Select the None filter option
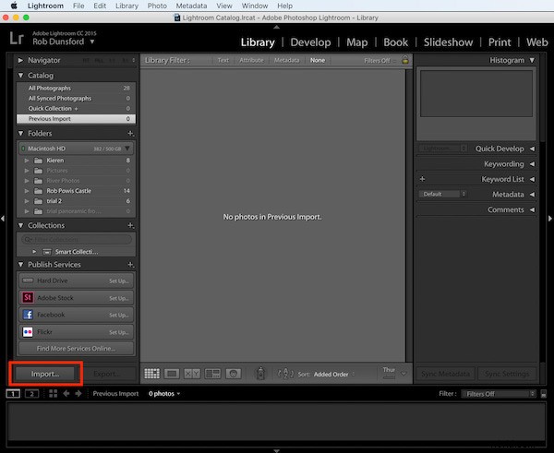The image size is (554, 453). (318, 60)
